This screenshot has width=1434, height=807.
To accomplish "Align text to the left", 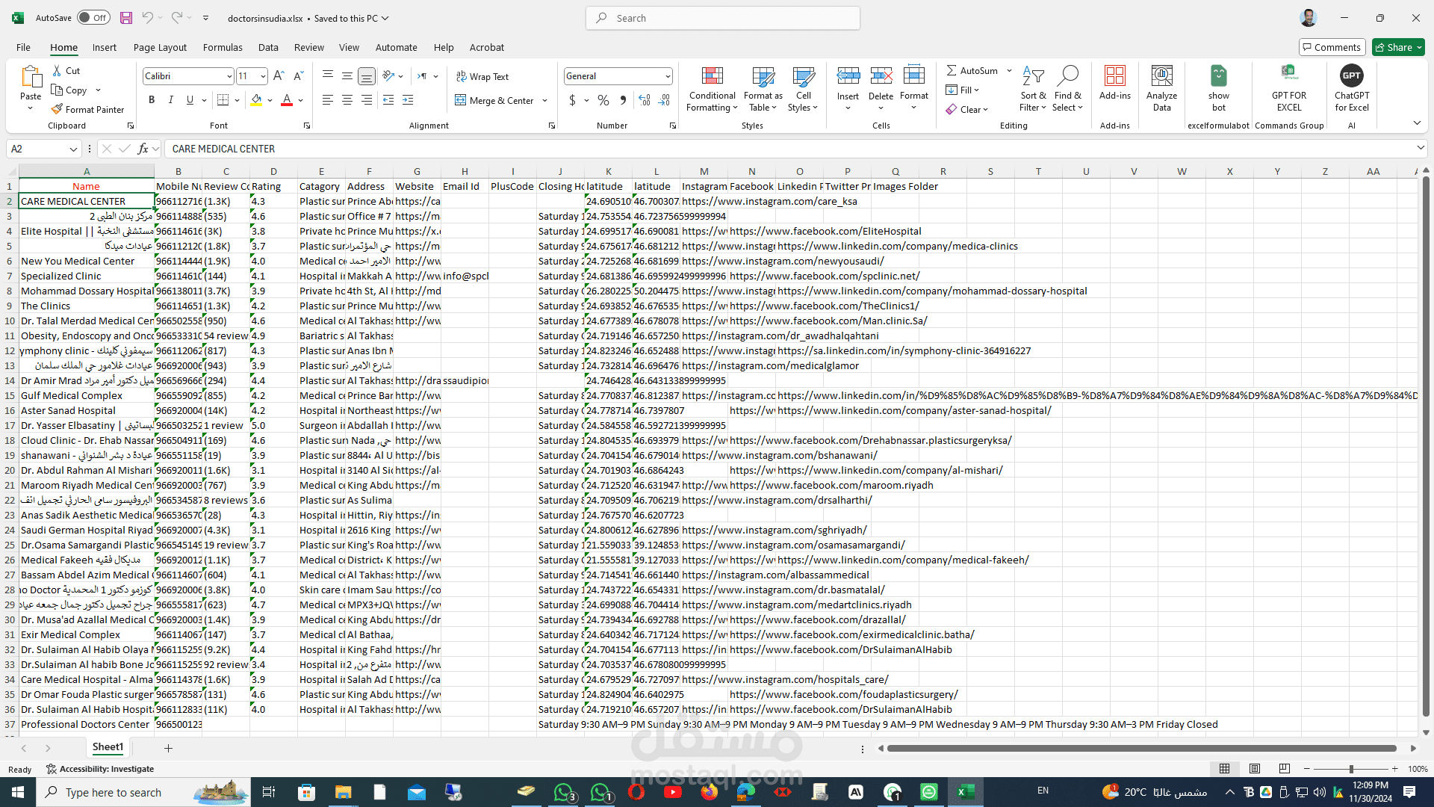I will click(328, 99).
